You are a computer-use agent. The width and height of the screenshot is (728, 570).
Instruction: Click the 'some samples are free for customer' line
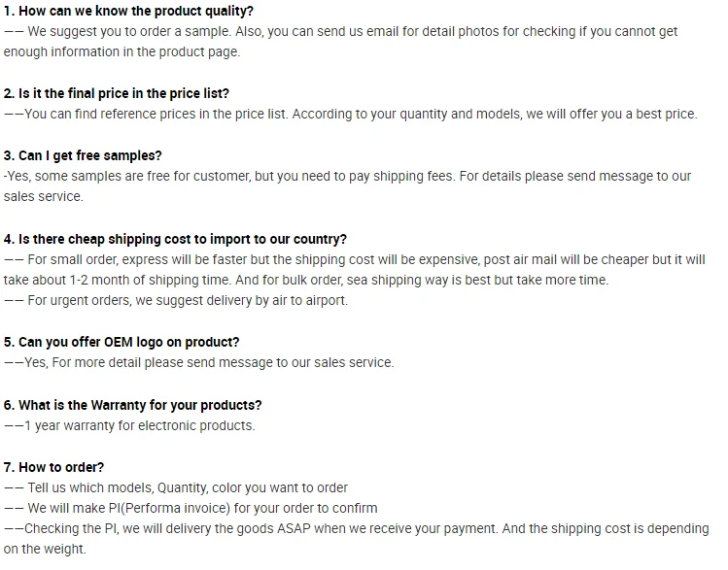347,176
